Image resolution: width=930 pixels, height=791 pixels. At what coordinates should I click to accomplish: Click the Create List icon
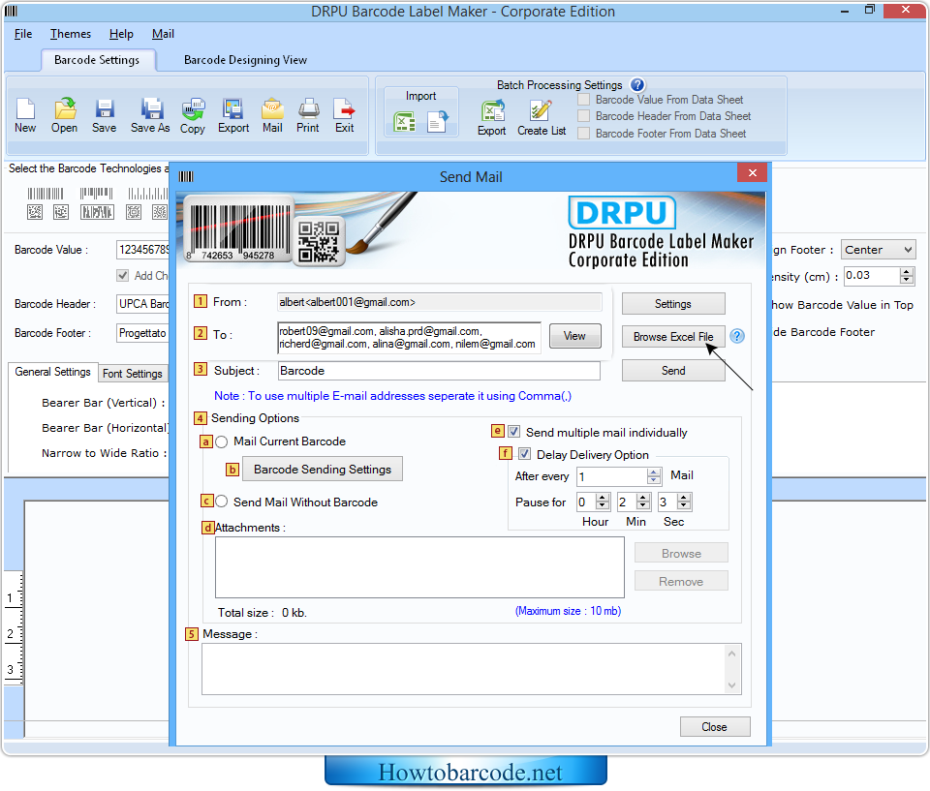pos(542,117)
